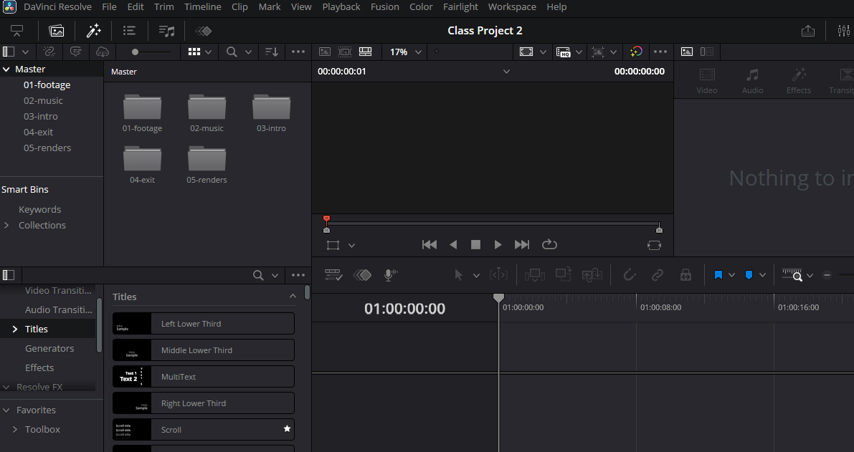Click the cloud sync icon in Media Pool toolbar
The height and width of the screenshot is (452, 854).
point(103,52)
